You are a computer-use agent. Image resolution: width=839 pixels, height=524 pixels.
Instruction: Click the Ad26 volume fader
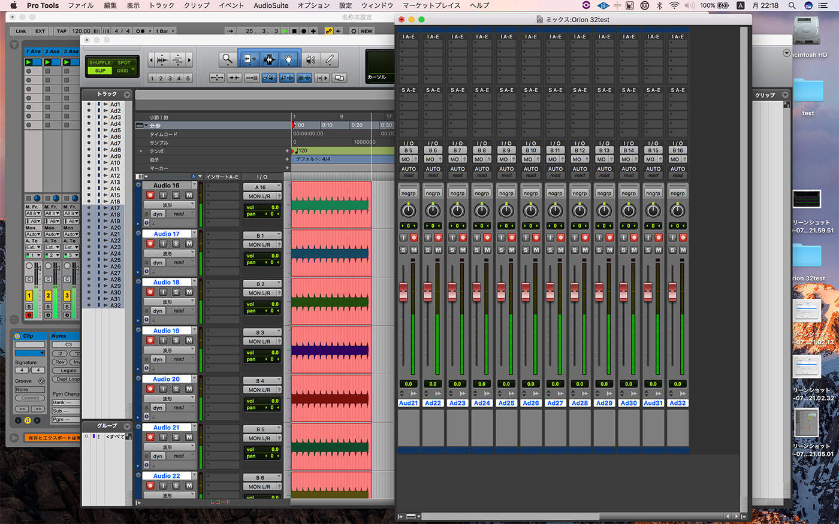526,292
